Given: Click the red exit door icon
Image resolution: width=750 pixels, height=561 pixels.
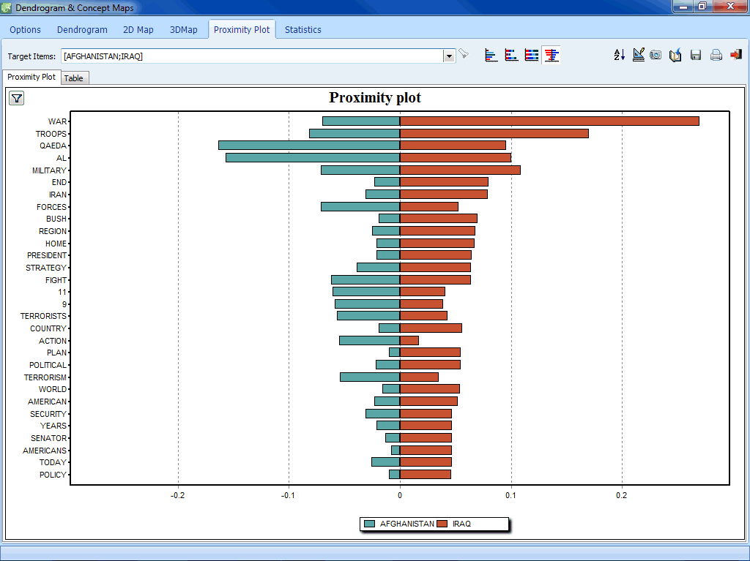Looking at the screenshot, I should click(x=735, y=55).
